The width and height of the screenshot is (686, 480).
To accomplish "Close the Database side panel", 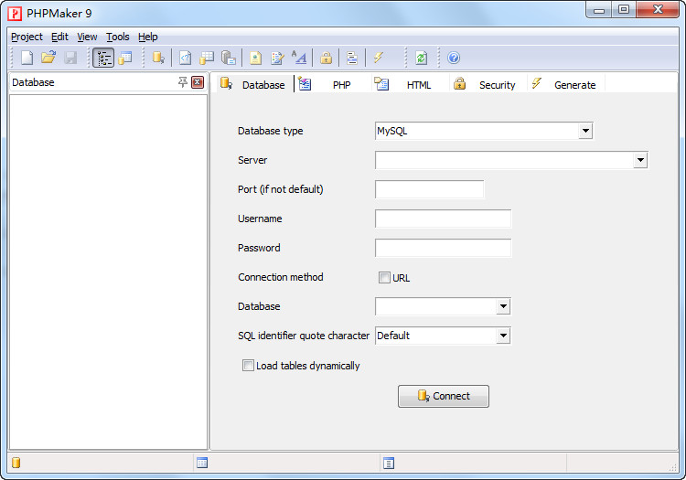I will pyautogui.click(x=198, y=82).
